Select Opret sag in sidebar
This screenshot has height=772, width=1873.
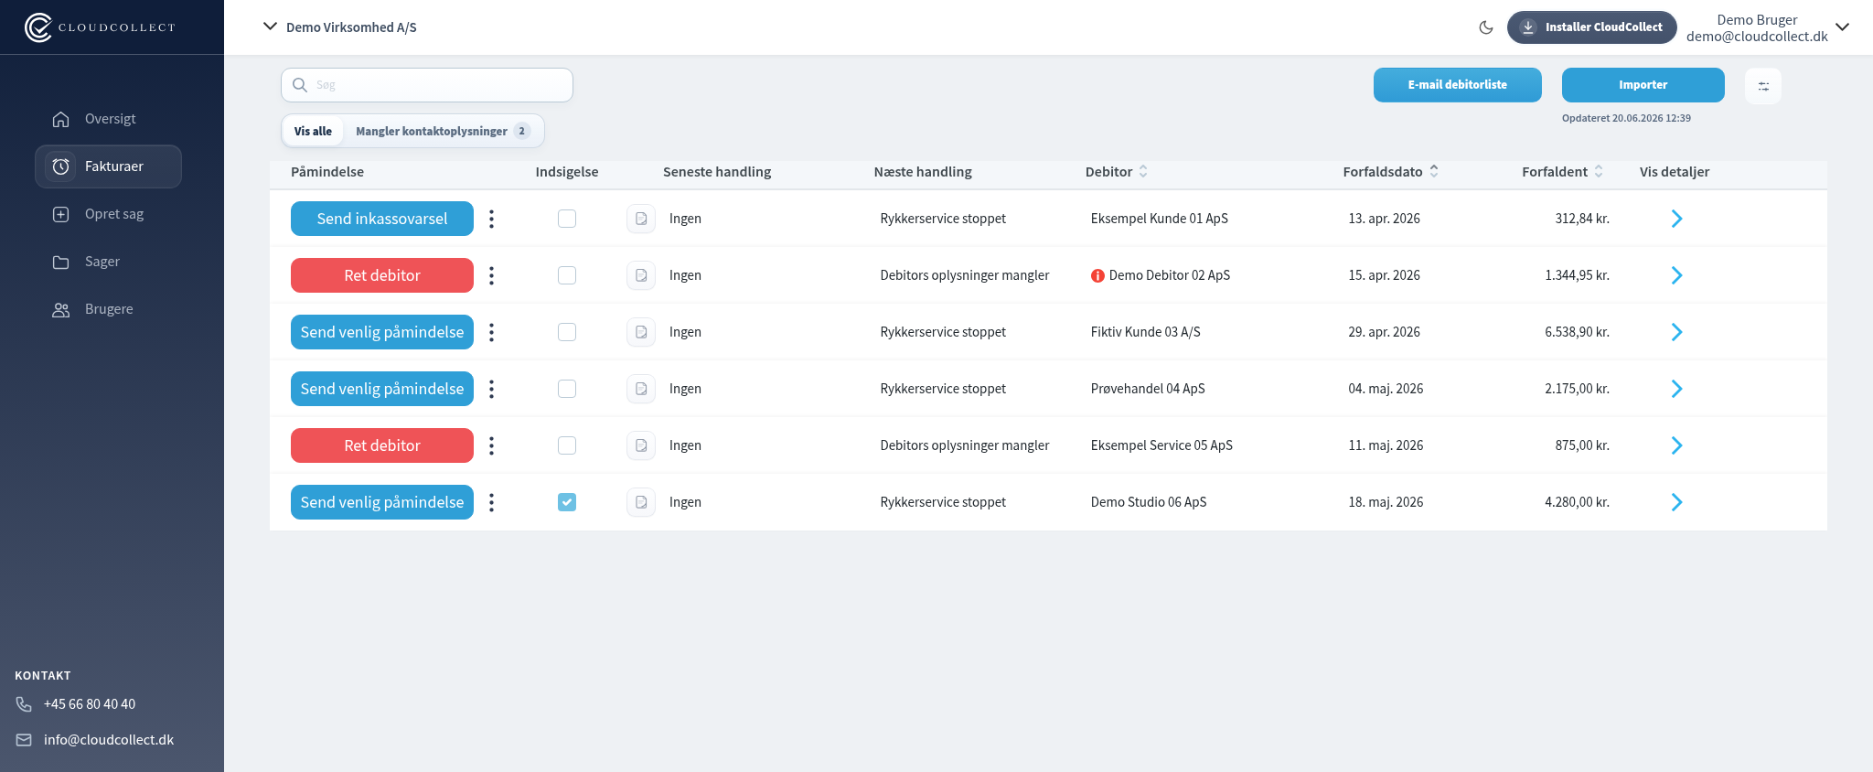point(108,214)
